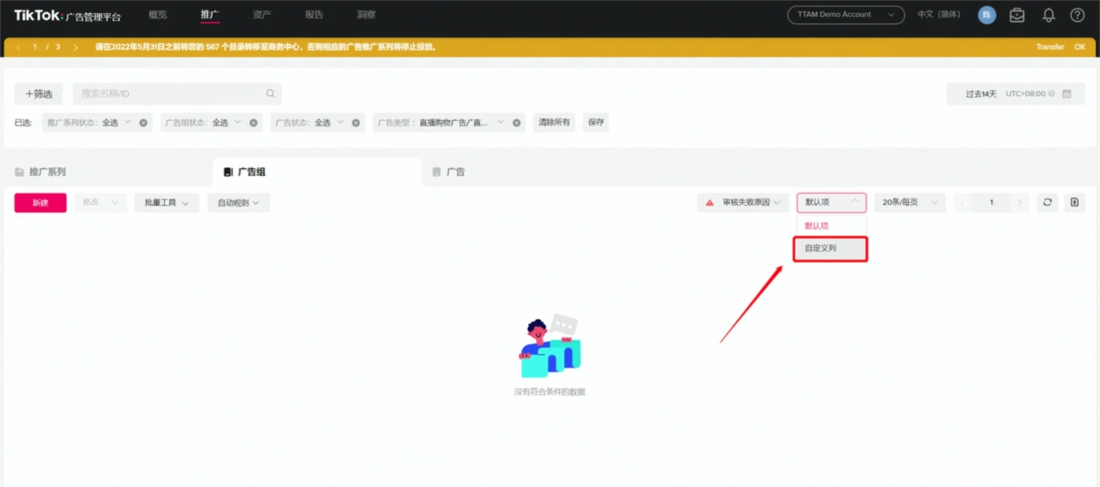This screenshot has width=1100, height=487.
Task: Click the user avatar icon
Action: point(987,15)
